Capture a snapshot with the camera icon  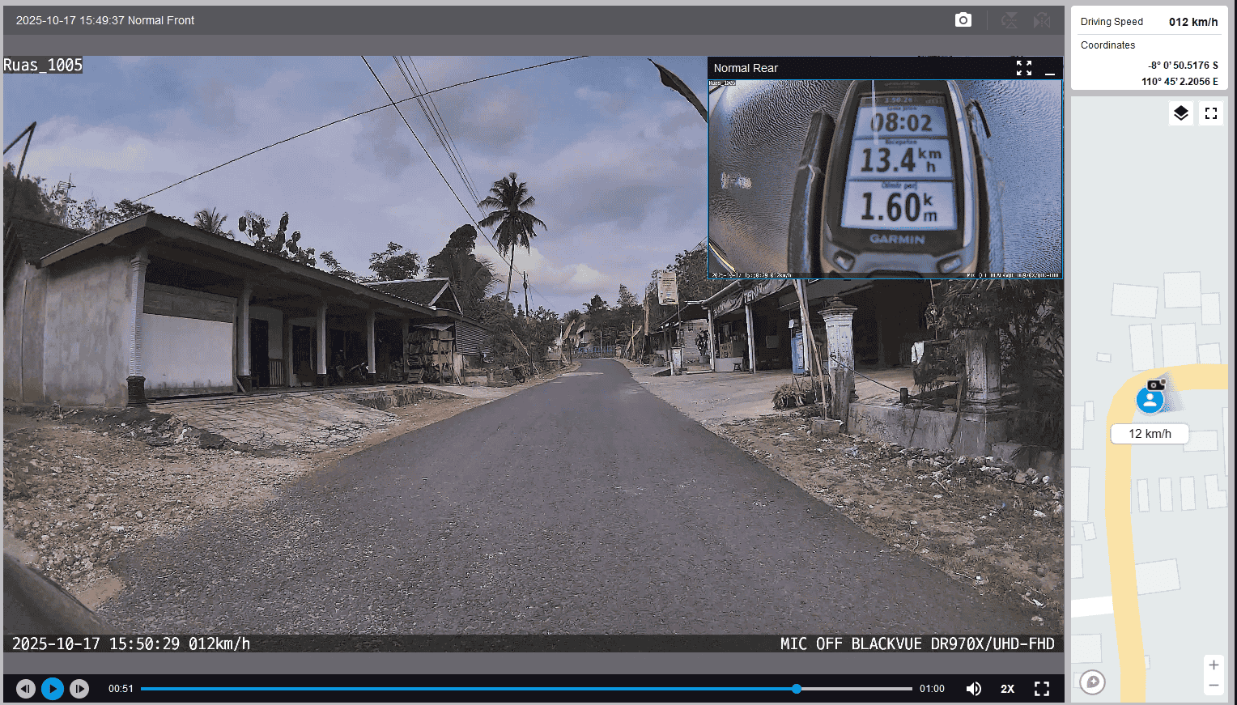963,20
